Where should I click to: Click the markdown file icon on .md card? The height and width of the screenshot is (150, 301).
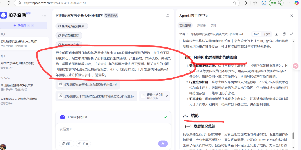60,84
